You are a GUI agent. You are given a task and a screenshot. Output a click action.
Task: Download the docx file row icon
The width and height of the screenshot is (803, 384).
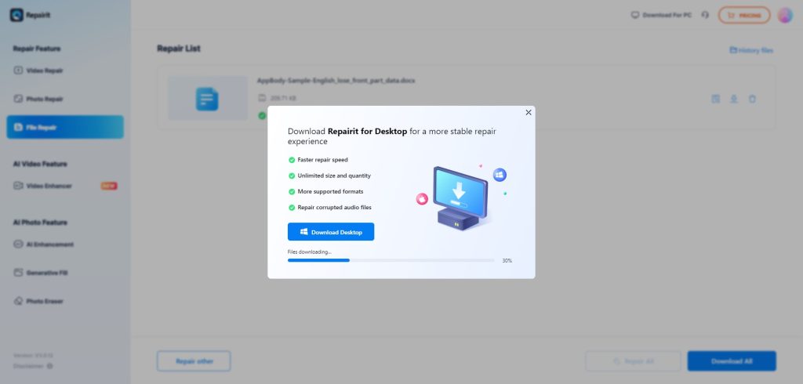pyautogui.click(x=734, y=99)
